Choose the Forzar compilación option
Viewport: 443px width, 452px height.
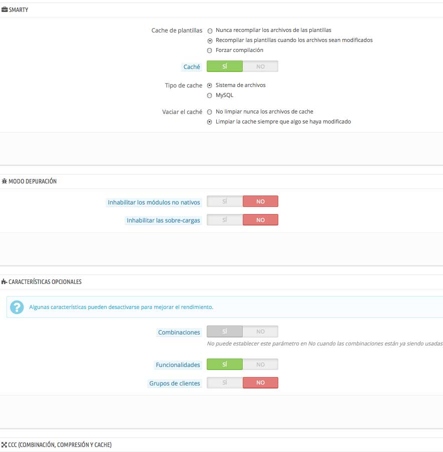point(210,50)
